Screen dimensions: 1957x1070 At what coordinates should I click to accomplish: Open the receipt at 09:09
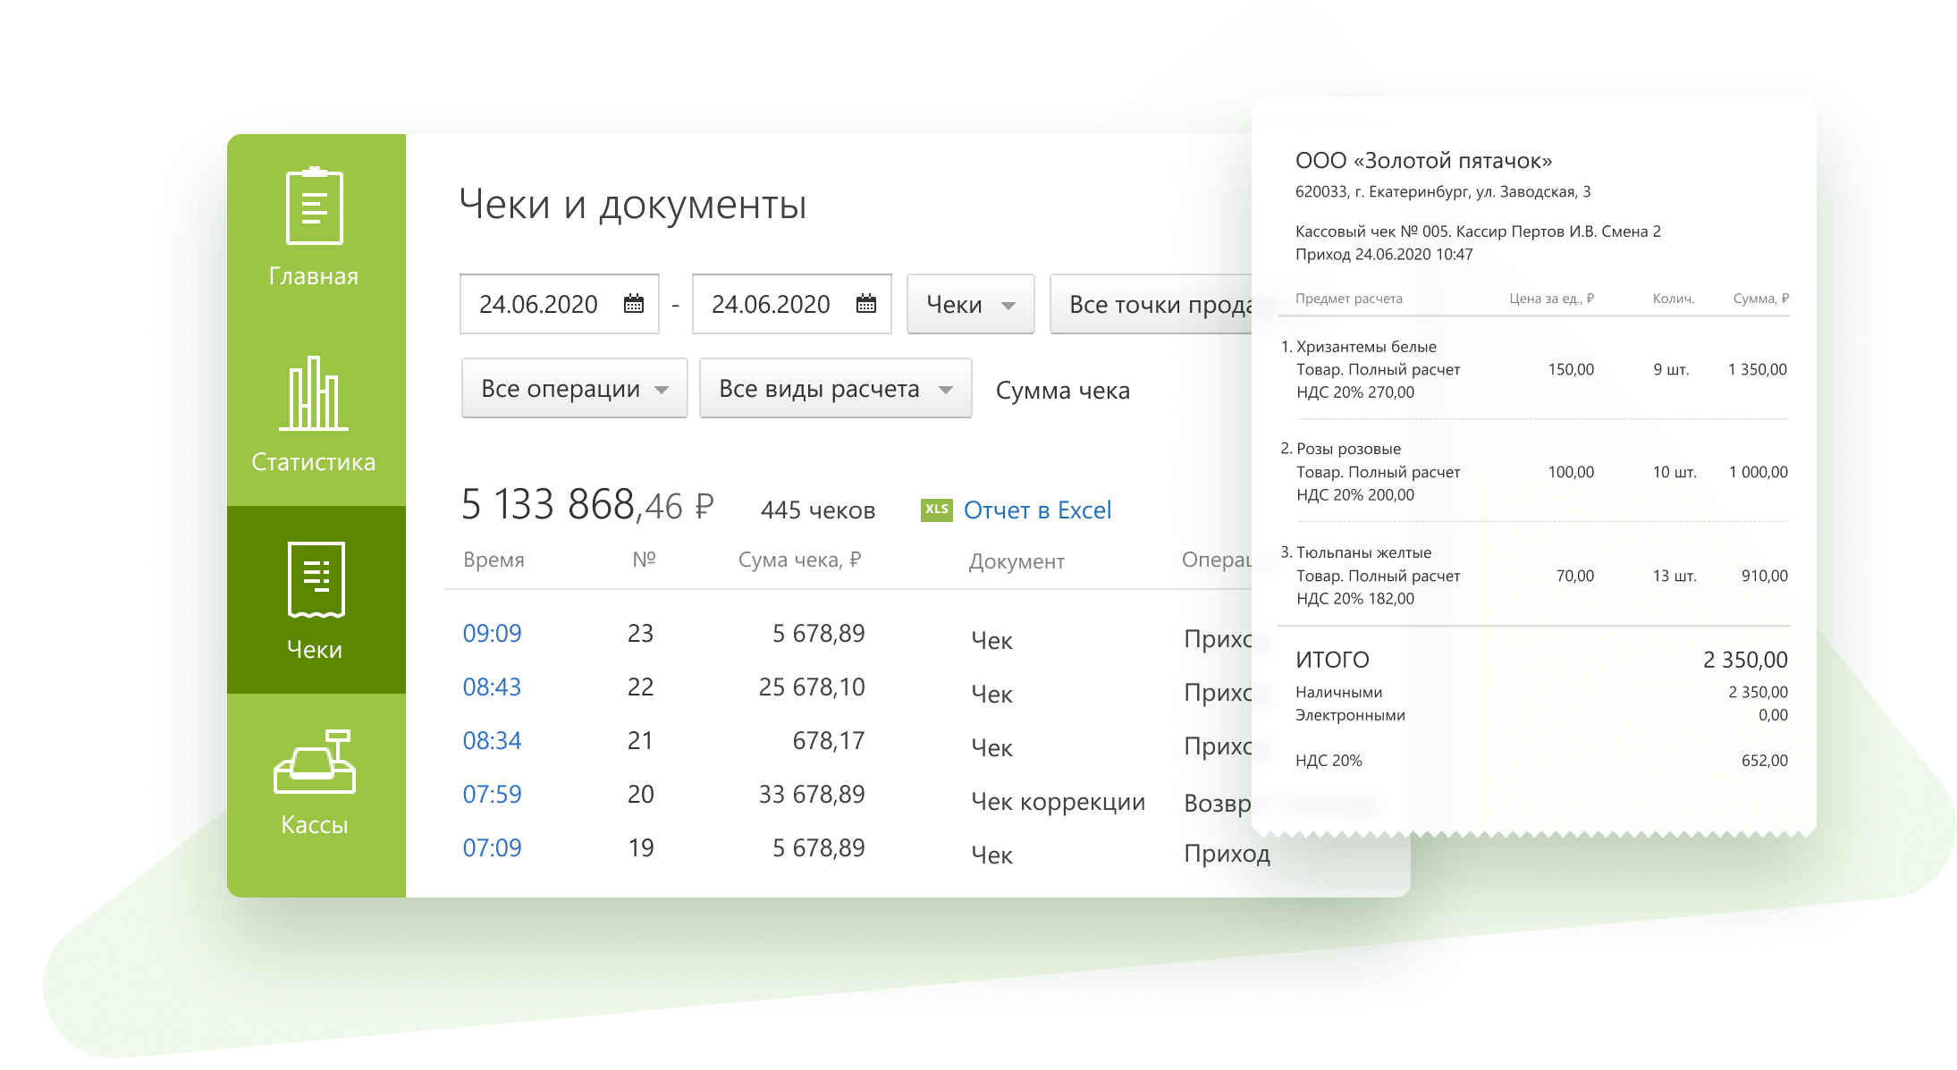click(492, 634)
